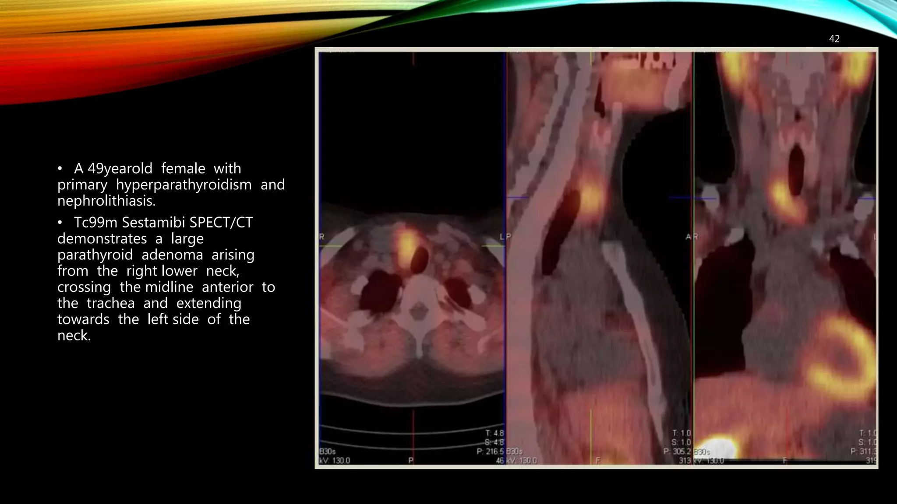Click the word nephrolithiasis
This screenshot has height=504, width=897.
(106, 201)
